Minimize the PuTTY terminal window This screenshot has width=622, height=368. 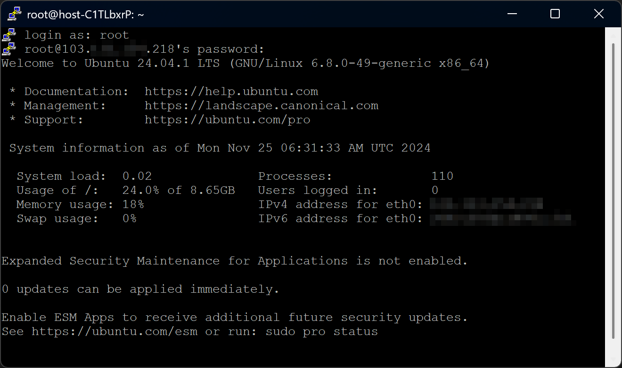511,14
